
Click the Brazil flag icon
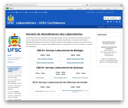click(x=7, y=8)
